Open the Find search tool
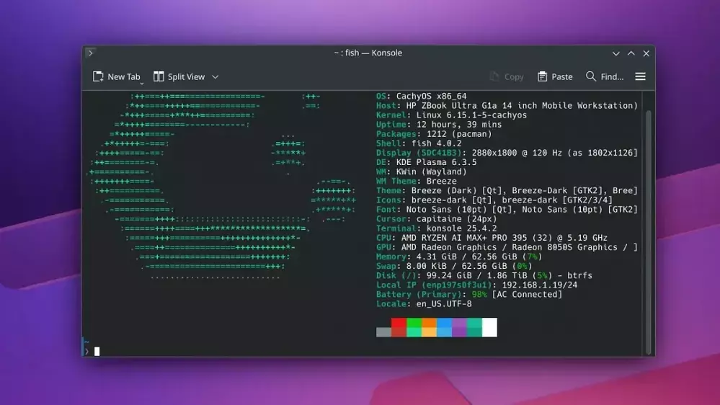Image resolution: width=720 pixels, height=405 pixels. 605,76
